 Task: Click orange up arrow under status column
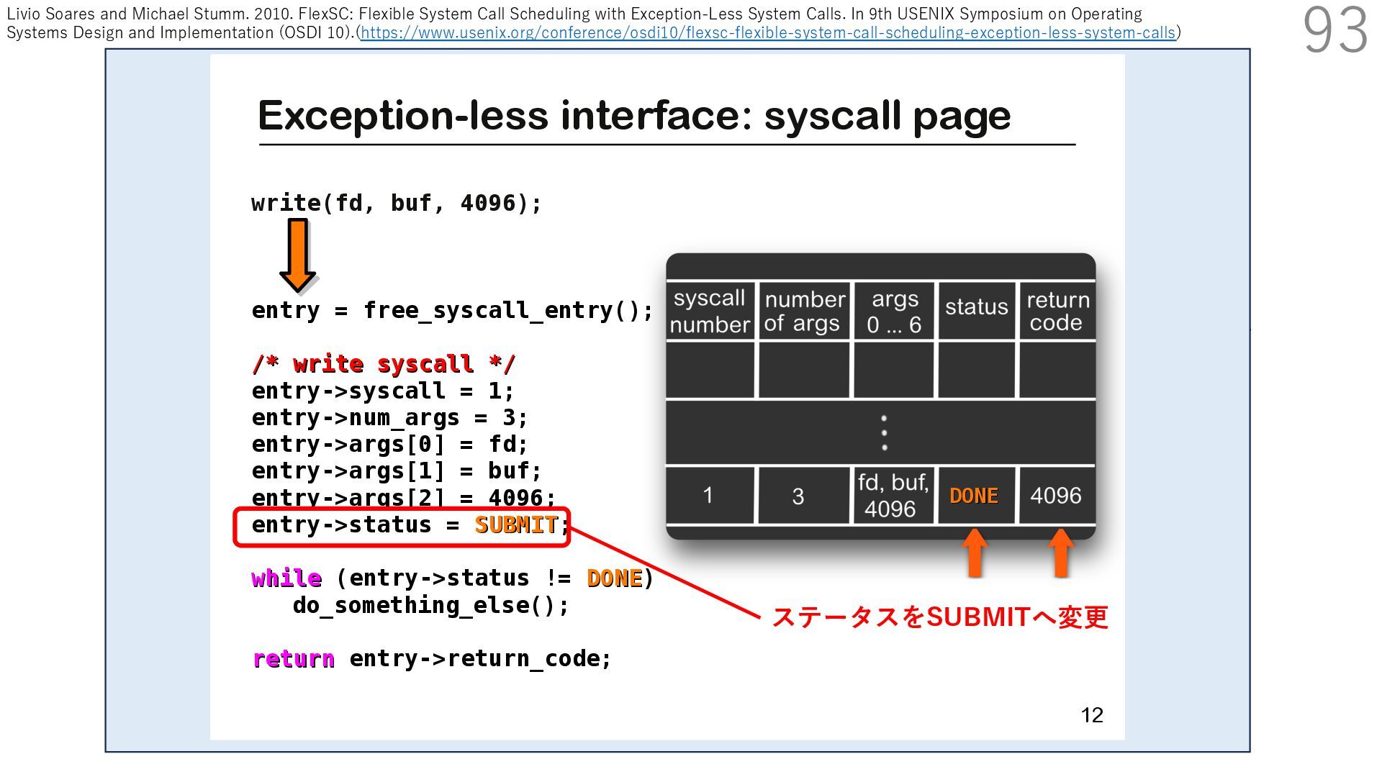[975, 553]
